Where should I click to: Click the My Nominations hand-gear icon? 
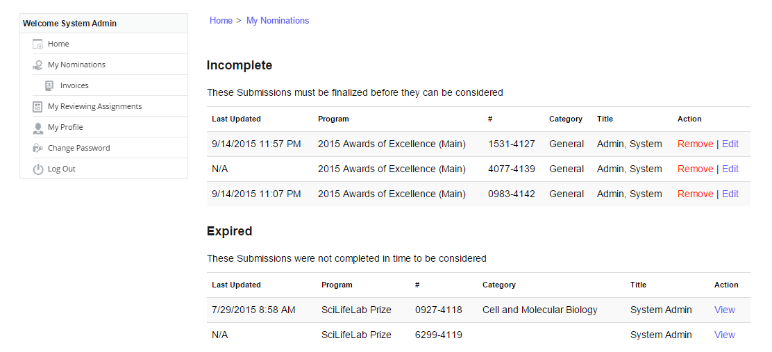[x=37, y=65]
